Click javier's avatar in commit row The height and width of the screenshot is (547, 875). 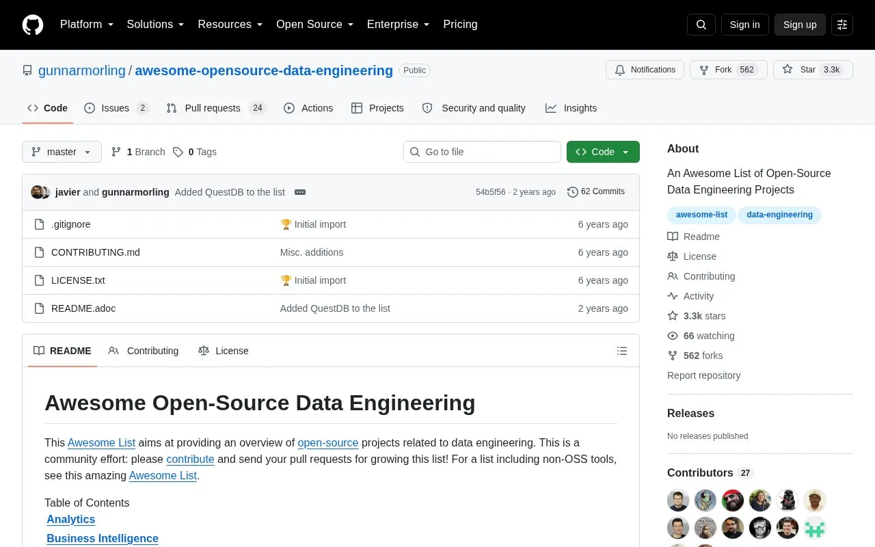coord(37,192)
